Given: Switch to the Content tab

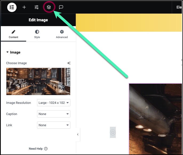Looking at the screenshot, I should point(13,34).
